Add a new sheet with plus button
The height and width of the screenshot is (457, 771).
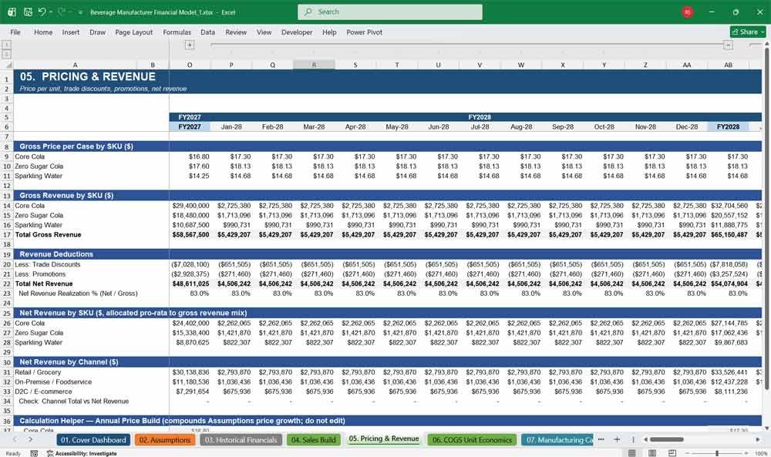pos(617,440)
